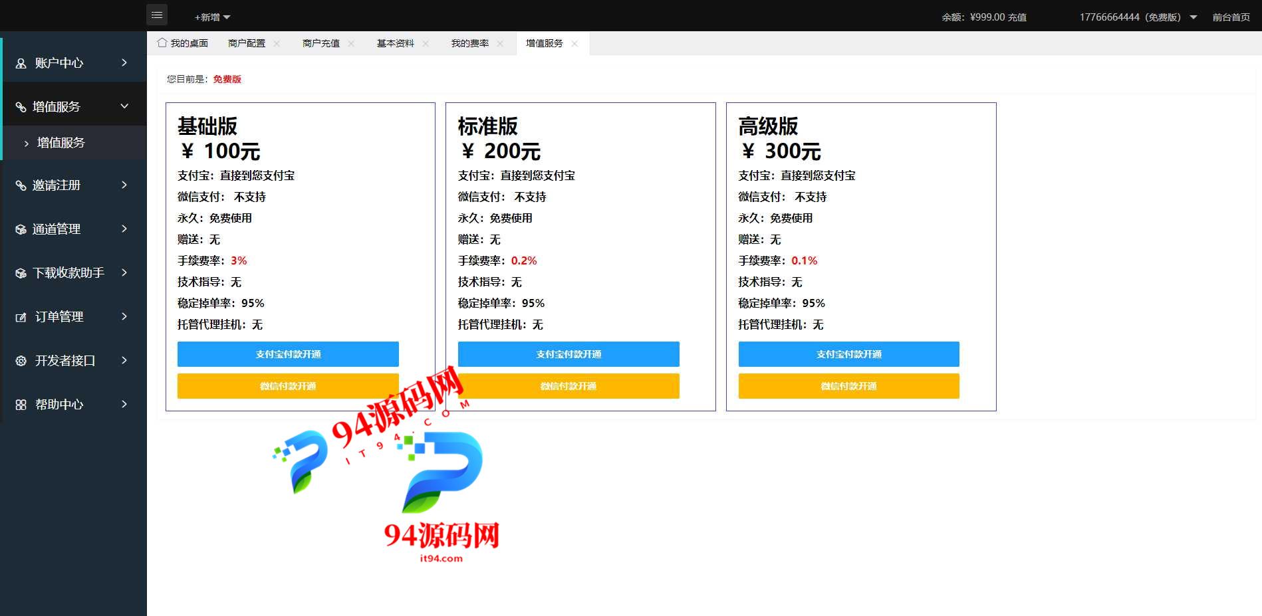
Task: Click the 增值服务 link icon in the sidebar header
Action: pos(21,107)
